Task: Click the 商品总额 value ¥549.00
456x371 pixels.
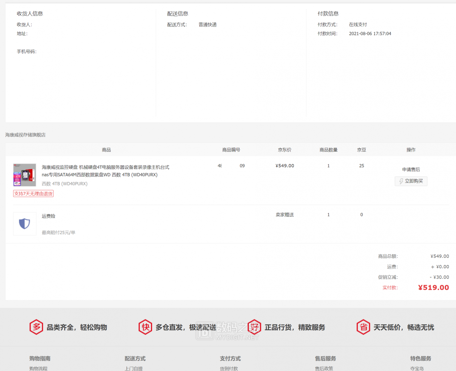Action: coord(440,256)
